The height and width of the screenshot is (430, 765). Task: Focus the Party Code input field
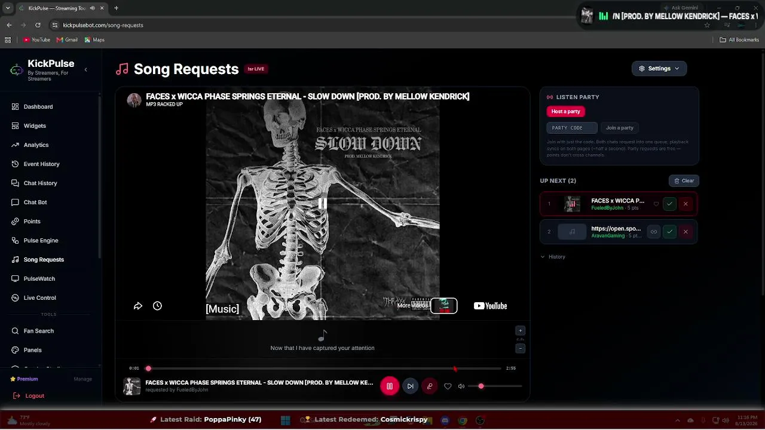[x=571, y=128]
